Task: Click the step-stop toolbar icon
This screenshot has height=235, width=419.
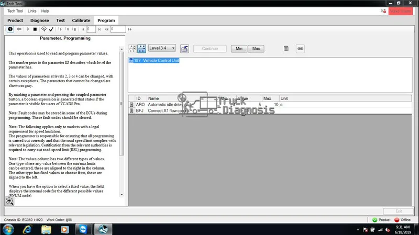Action: (74, 29)
